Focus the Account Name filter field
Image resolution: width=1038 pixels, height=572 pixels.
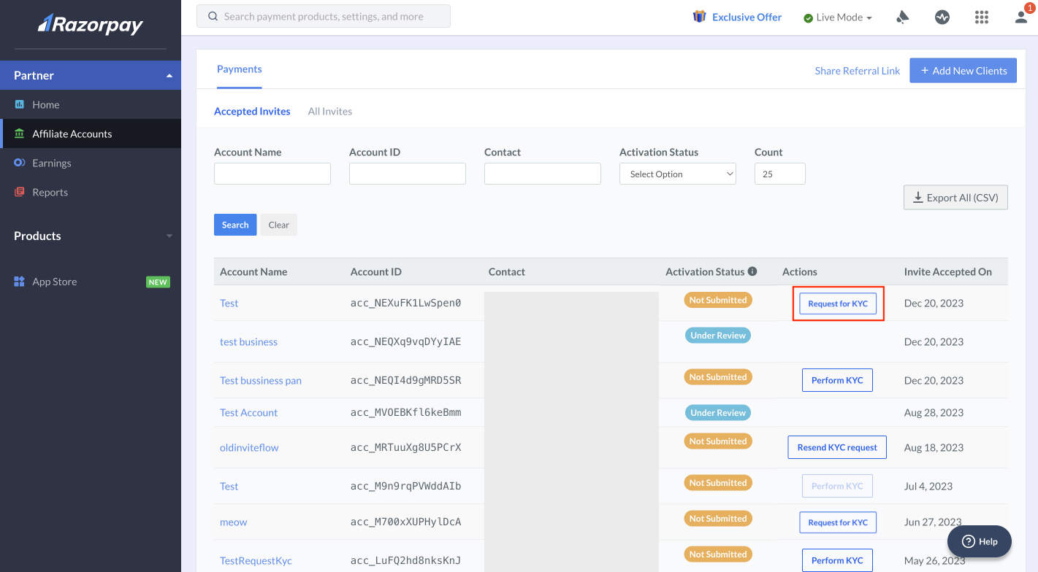point(272,174)
